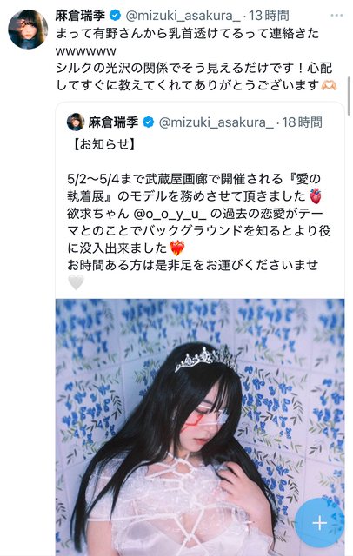
Task: Open quoted tweet via 【お知らせ】 text
Action: 104,144
